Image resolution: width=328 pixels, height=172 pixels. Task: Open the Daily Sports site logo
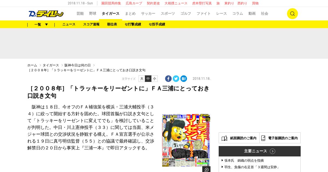(x=46, y=14)
